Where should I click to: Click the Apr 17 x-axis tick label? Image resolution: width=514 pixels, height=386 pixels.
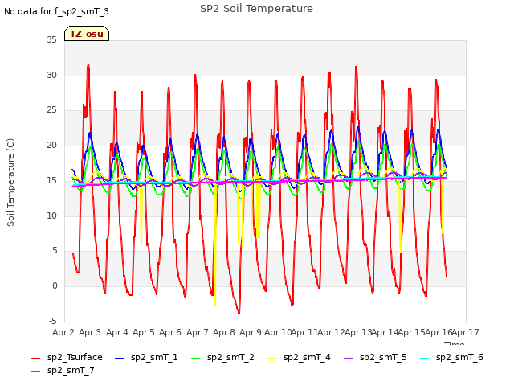click(x=465, y=332)
